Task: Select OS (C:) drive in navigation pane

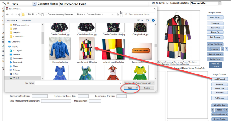Action: click(14, 78)
